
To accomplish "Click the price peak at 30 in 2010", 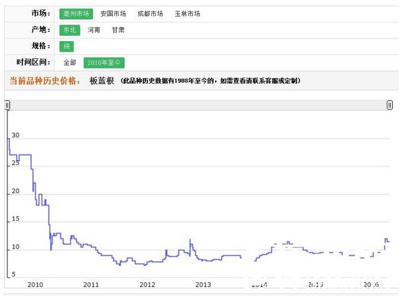I will click(x=9, y=138).
